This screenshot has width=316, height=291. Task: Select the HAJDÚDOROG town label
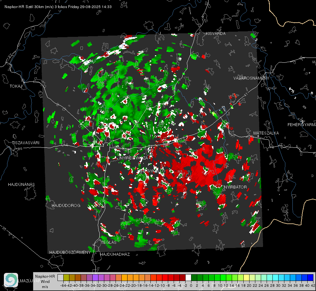(66, 206)
